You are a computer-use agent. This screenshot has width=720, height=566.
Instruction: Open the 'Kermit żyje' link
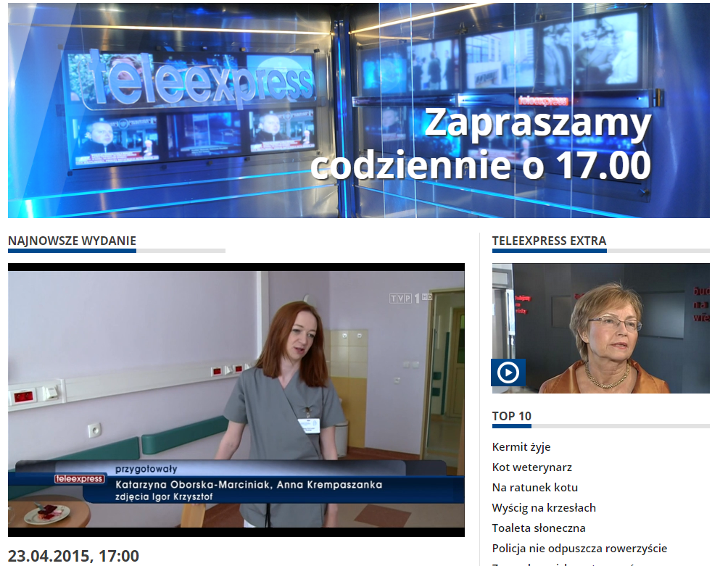521,446
